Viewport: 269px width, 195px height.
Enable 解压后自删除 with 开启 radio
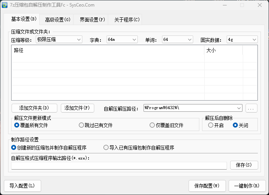tap(216, 125)
